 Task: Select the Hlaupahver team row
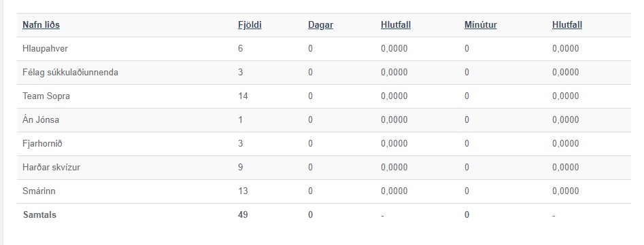[324, 49]
